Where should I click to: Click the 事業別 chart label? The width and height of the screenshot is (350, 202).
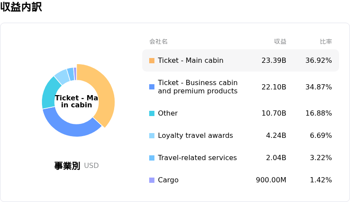(x=67, y=166)
